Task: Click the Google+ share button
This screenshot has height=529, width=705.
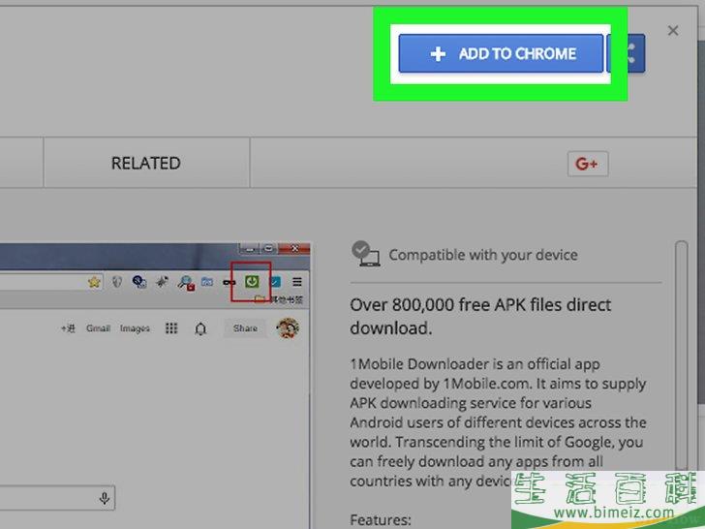Action: coord(588,164)
